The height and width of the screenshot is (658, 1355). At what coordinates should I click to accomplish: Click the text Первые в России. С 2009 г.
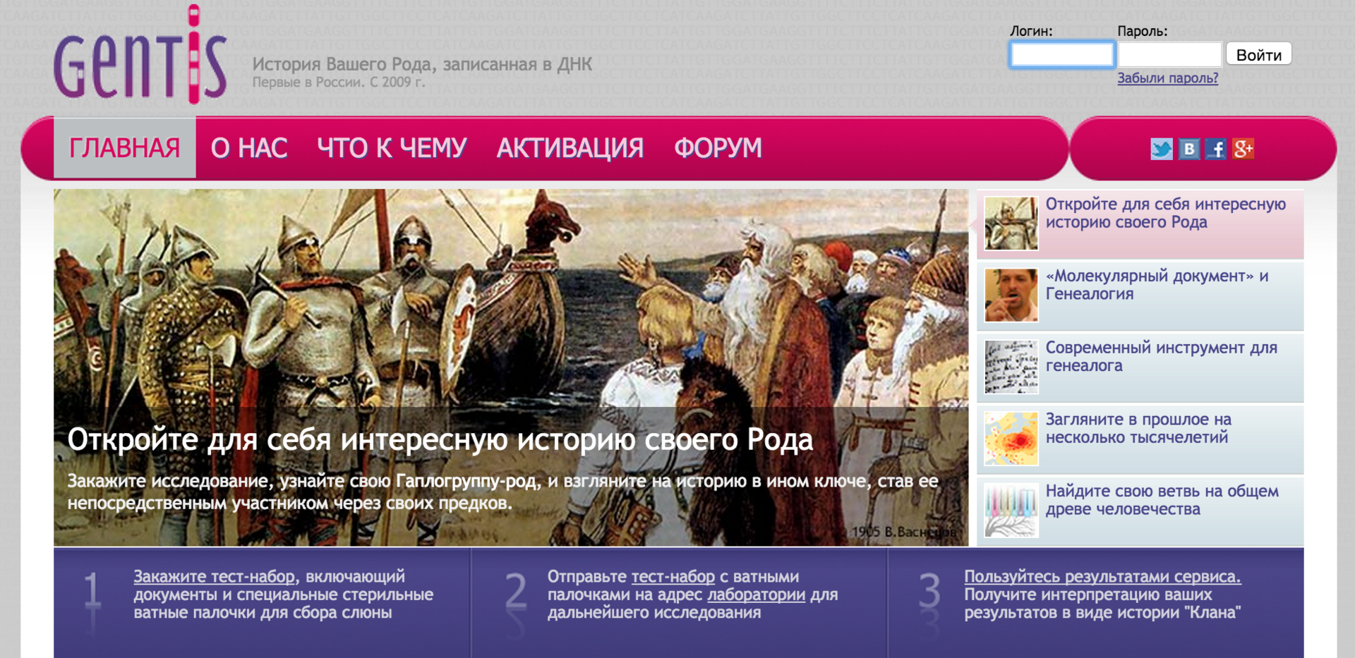(x=339, y=83)
